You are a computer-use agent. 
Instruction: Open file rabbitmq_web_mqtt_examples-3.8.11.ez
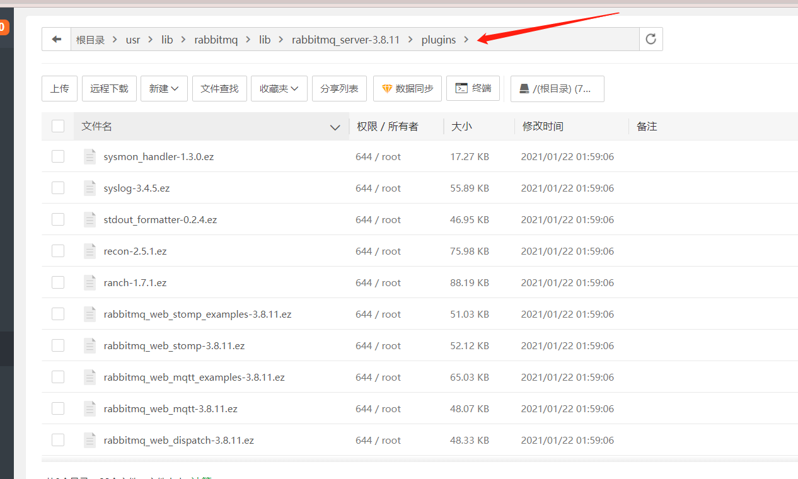point(194,377)
